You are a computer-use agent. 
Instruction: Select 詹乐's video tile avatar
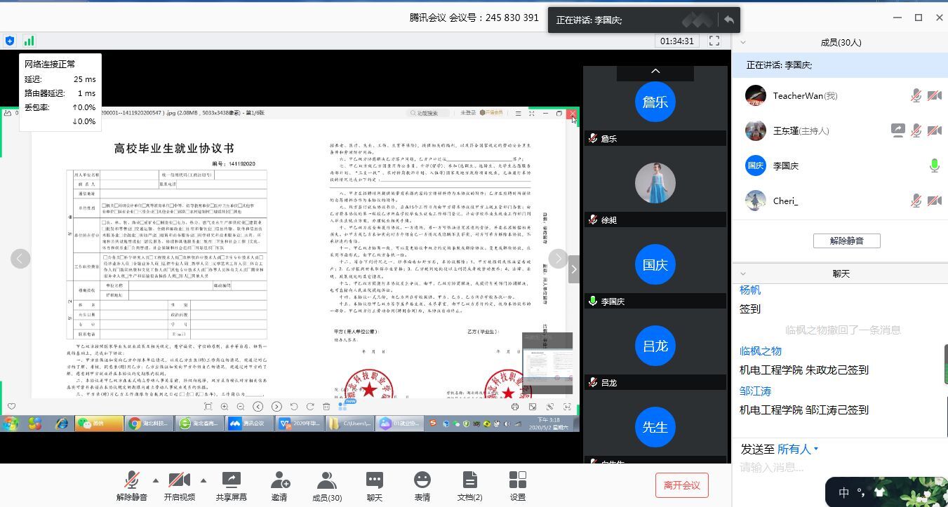(655, 102)
